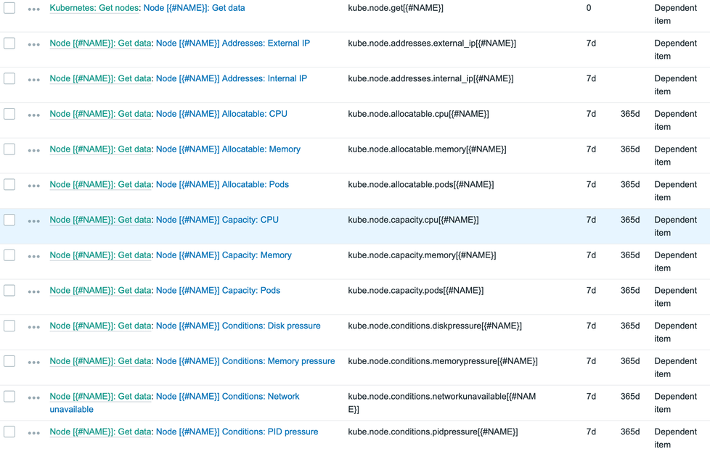Open the Conditions: Network unavailable item prototype
The width and height of the screenshot is (710, 454).
tap(228, 396)
